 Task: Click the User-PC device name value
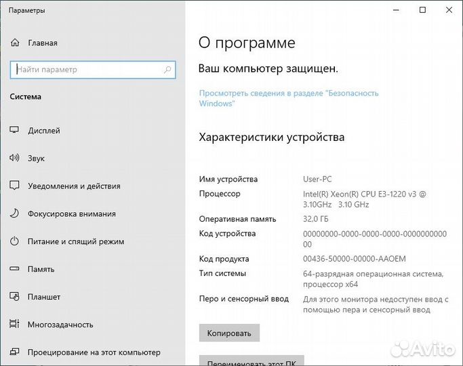tap(317, 179)
